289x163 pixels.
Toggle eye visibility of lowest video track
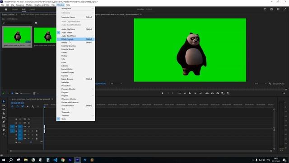pyautogui.click(x=28, y=127)
